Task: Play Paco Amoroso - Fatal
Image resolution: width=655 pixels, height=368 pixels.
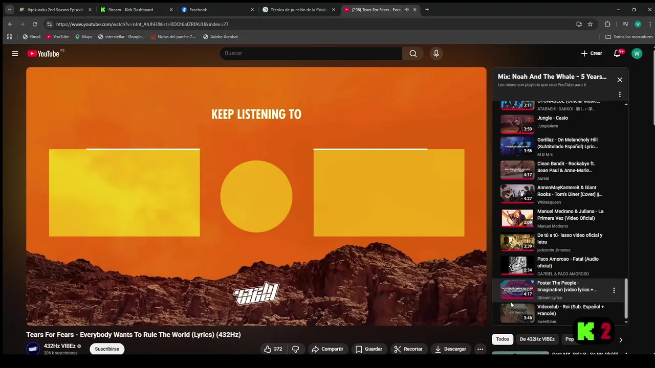Action: (x=558, y=265)
